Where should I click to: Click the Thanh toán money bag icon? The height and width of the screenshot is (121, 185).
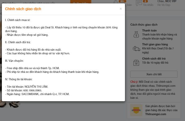point(136,35)
